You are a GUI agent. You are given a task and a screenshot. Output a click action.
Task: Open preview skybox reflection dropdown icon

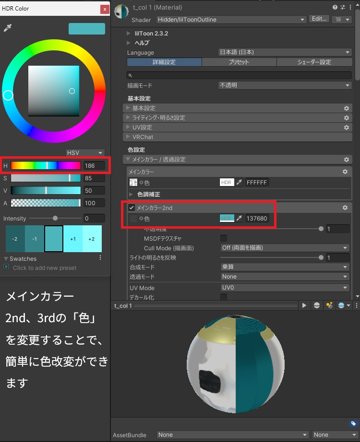(x=344, y=305)
